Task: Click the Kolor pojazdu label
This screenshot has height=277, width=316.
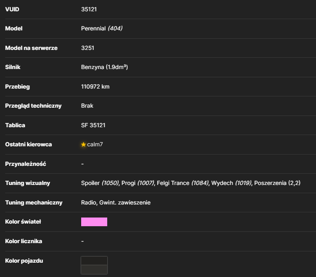Action: pyautogui.click(x=24, y=261)
